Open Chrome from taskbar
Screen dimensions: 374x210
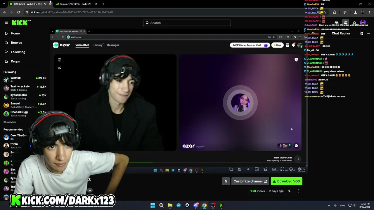coord(204,205)
